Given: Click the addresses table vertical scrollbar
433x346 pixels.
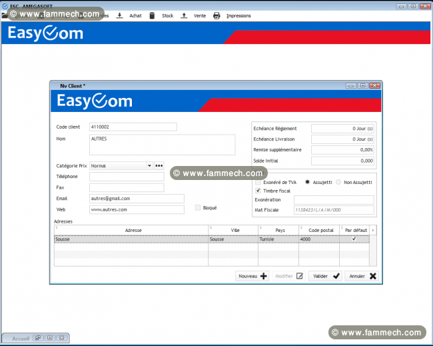Looking at the screenshot, I should pos(373,251).
